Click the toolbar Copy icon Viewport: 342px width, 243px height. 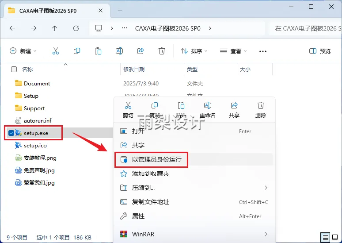[x=77, y=51]
